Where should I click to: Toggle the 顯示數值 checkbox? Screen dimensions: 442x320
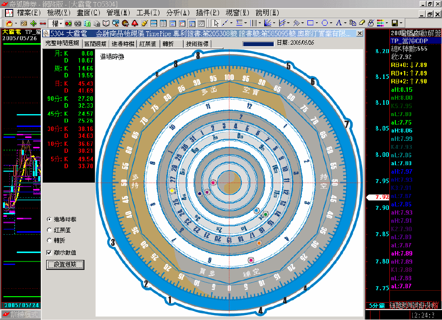49,253
